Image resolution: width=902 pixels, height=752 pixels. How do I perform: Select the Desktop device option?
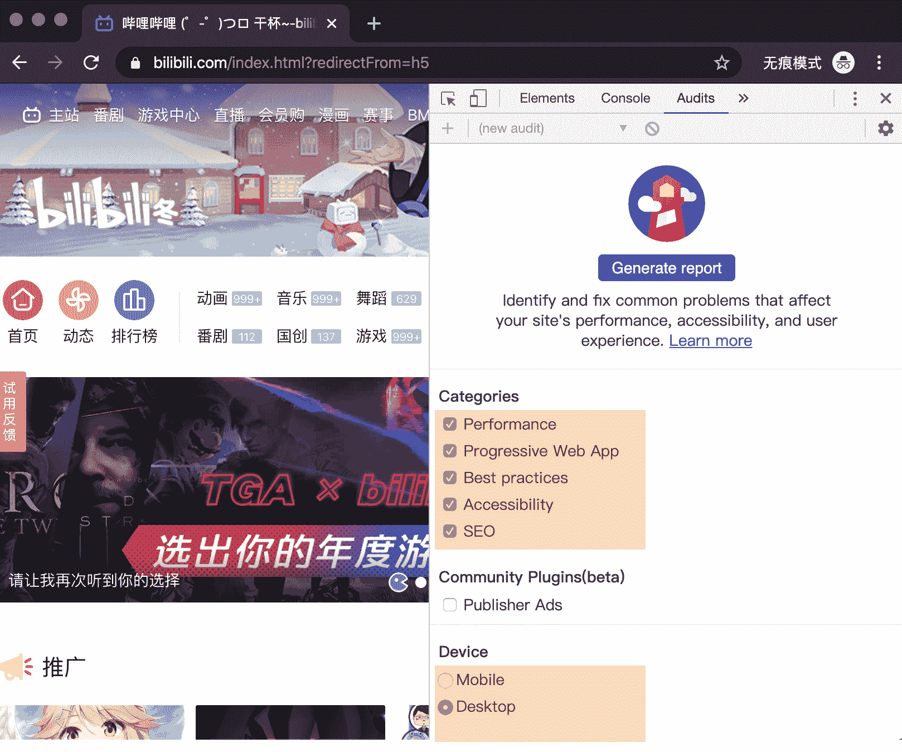(445, 707)
